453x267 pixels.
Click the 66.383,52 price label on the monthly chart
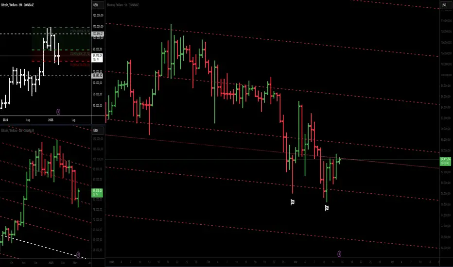click(x=97, y=76)
